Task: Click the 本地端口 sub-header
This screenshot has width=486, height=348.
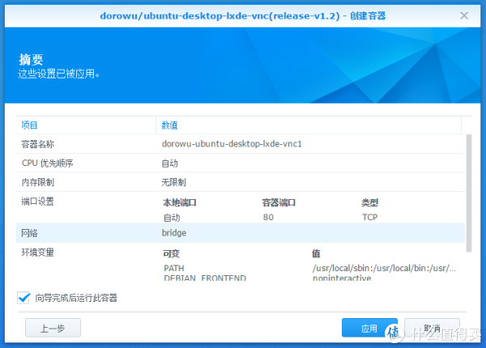Action: pyautogui.click(x=180, y=202)
